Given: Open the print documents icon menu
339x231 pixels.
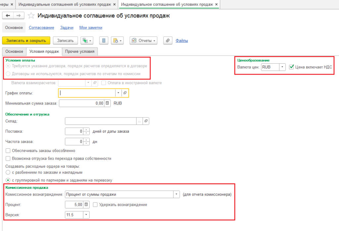Looking at the screenshot, I should coord(117,40).
